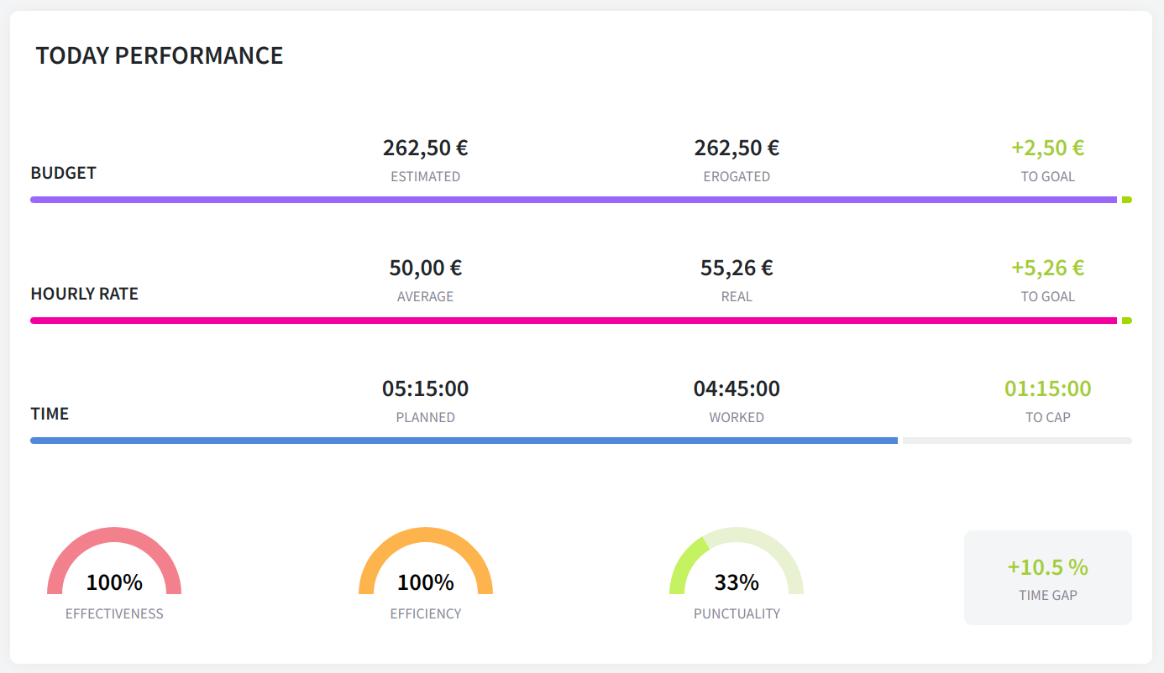Click the +10.5 % time gap value
The image size is (1164, 673).
click(x=1048, y=567)
